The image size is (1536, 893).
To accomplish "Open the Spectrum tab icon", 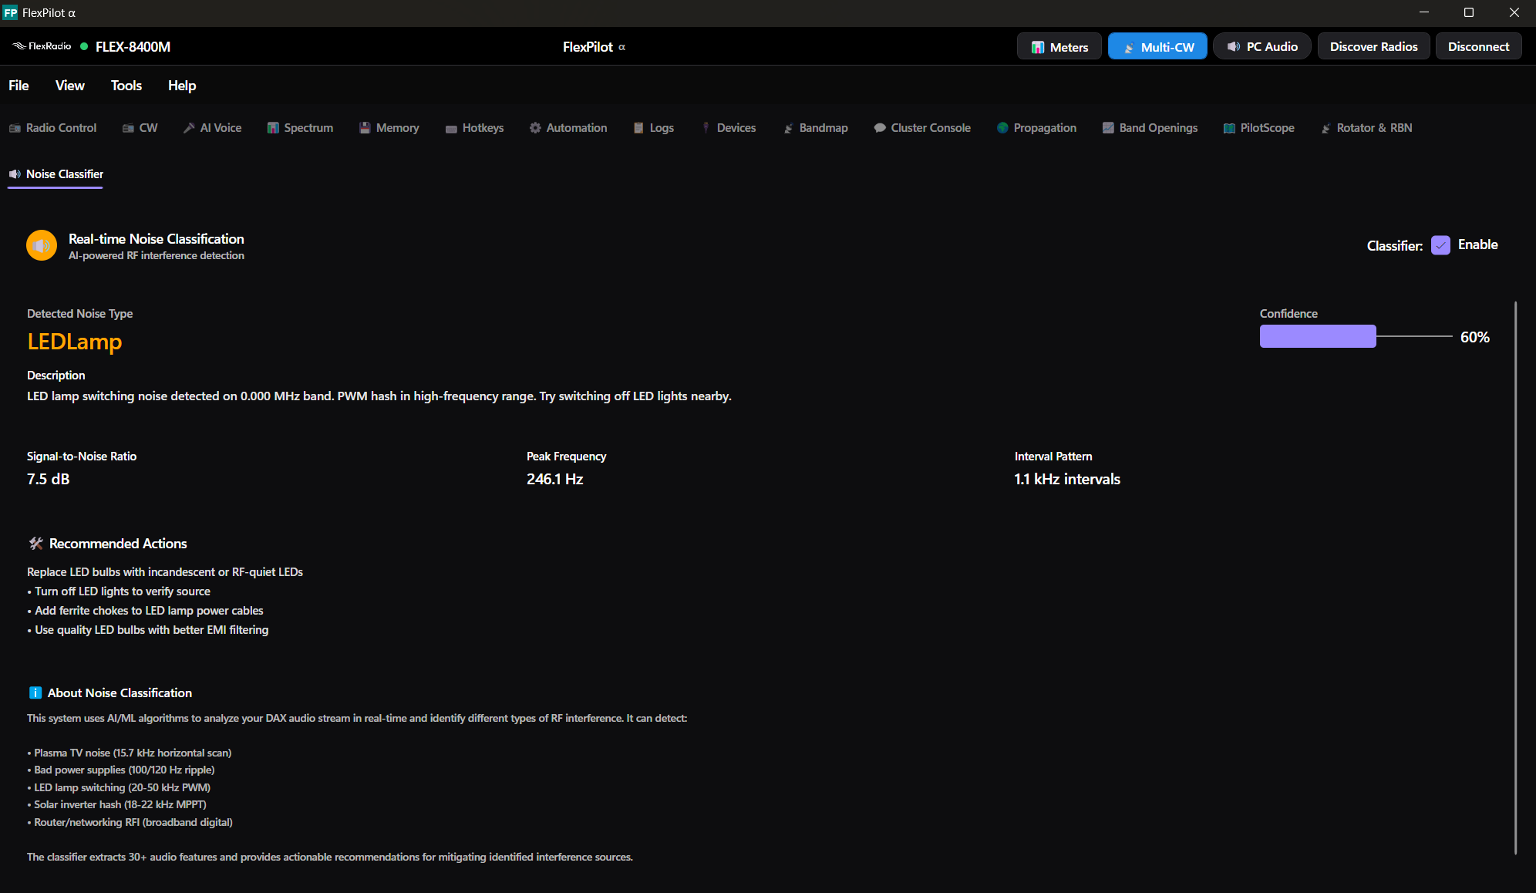I will pos(273,128).
